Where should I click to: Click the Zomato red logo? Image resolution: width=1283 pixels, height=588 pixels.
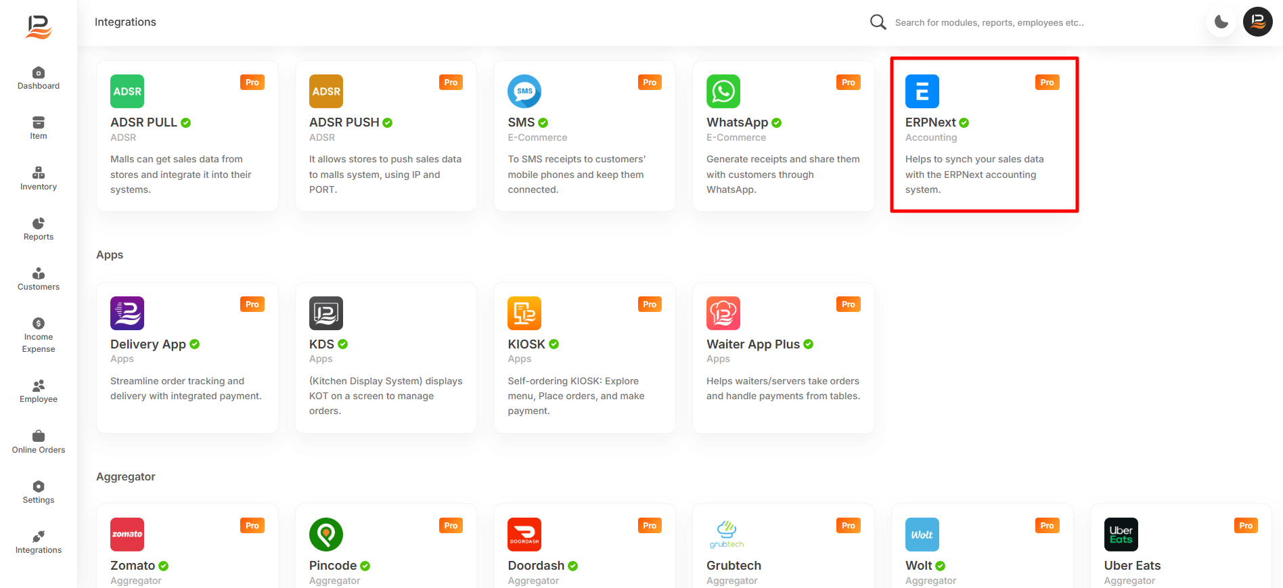coord(127,535)
